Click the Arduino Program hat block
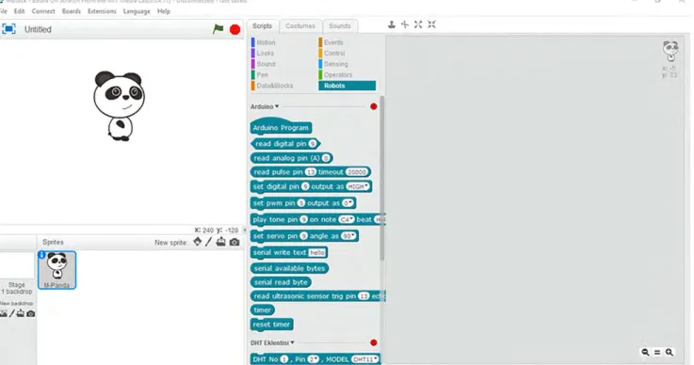Screen dimensions: 694x365 [x=281, y=127]
